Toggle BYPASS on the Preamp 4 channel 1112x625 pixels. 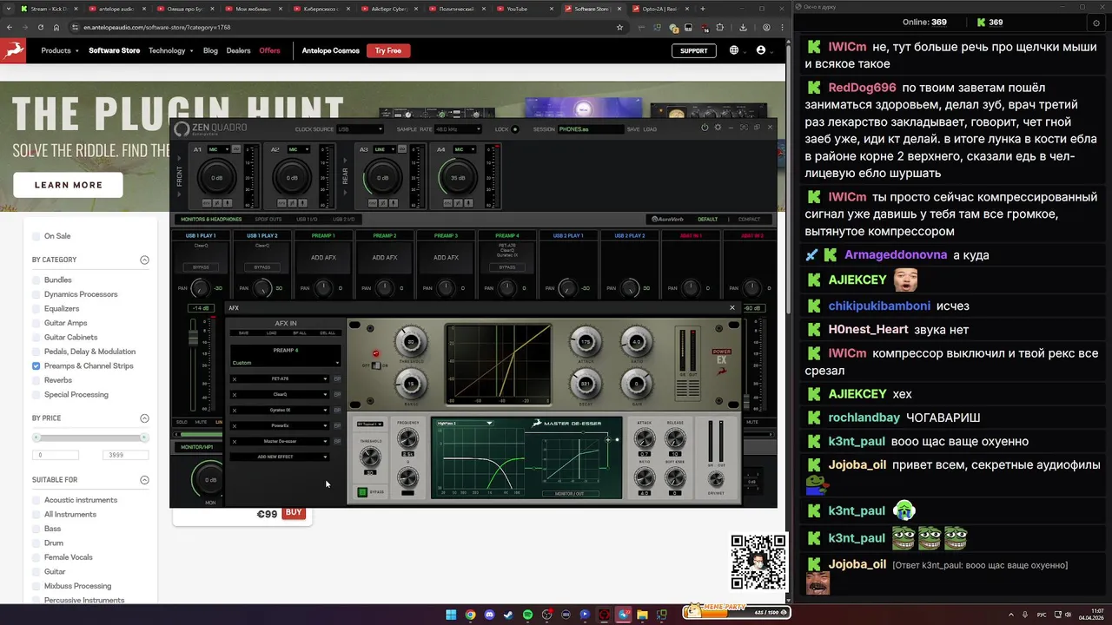point(507,267)
